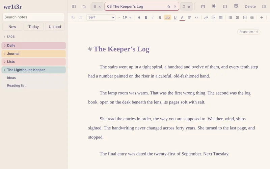Increase font size with plus button
Image resolution: width=270 pixels, height=169 pixels.
tap(130, 18)
